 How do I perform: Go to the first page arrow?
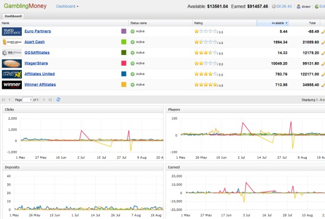tap(4, 99)
